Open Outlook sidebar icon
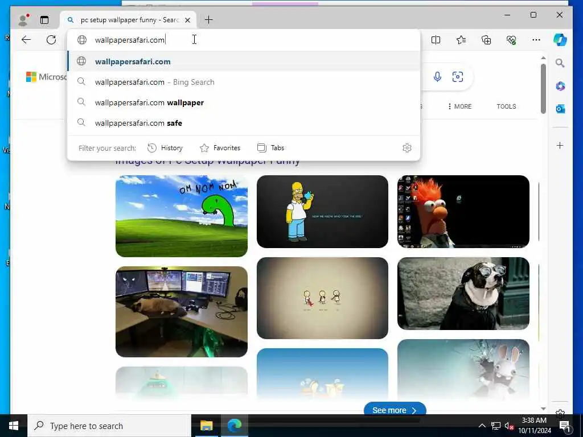 click(x=560, y=109)
